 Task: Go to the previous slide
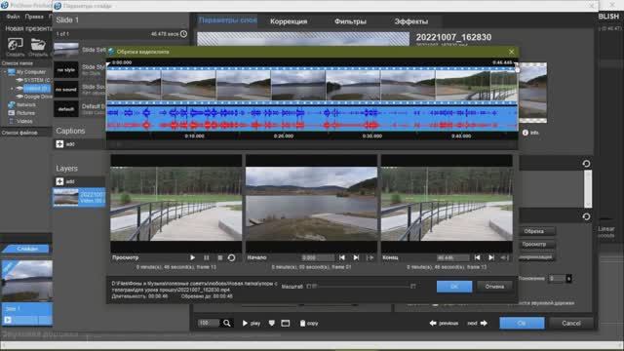(444, 323)
